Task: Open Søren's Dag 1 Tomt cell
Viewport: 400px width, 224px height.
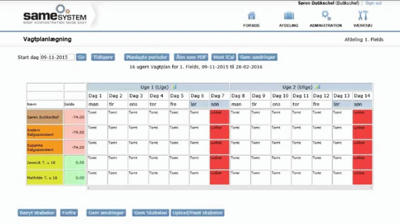Action: pos(97,117)
